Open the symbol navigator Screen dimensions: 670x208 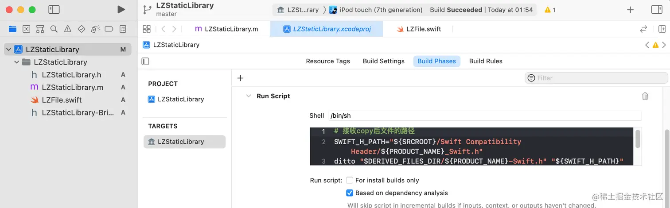(x=40, y=29)
